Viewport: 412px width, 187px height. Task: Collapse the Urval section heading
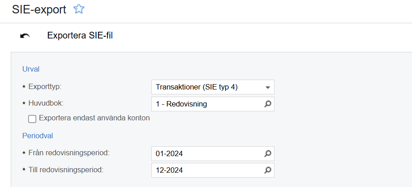(31, 69)
